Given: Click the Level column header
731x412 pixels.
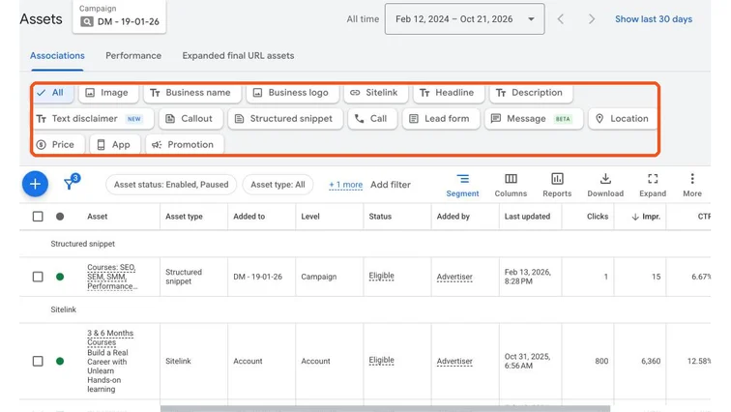Looking at the screenshot, I should click(x=310, y=217).
